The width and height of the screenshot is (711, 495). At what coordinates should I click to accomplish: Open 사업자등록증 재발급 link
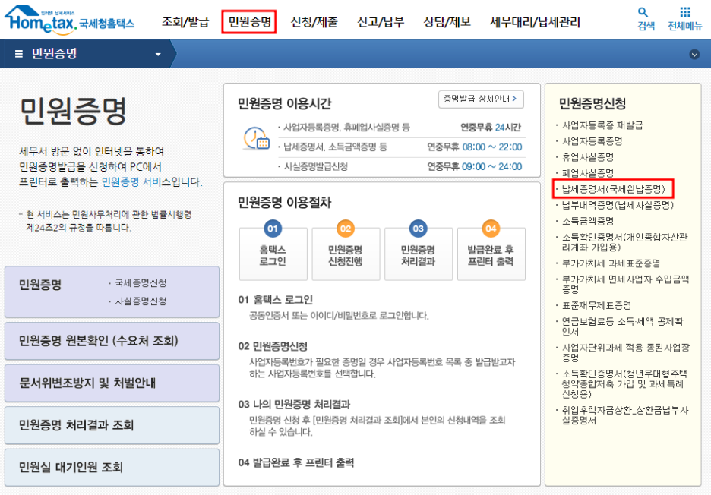click(602, 125)
